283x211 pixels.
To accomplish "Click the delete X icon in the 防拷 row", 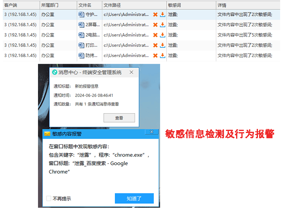I will pos(155,56).
